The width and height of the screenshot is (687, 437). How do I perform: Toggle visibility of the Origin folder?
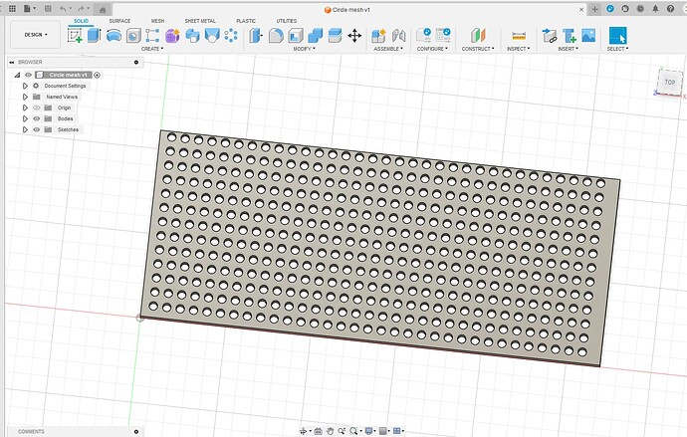click(x=37, y=108)
